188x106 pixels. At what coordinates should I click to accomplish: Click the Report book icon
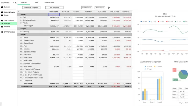tap(2, 15)
